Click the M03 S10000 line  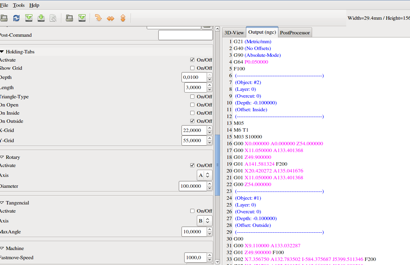coord(248,137)
